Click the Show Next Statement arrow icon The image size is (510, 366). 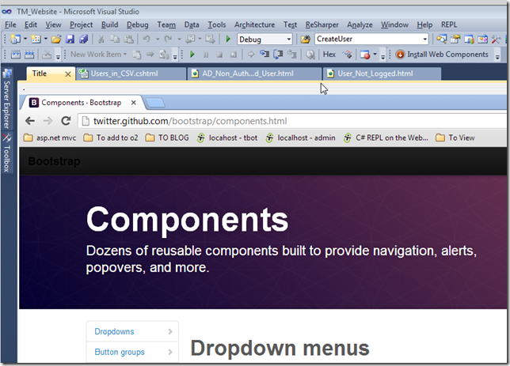[251, 55]
